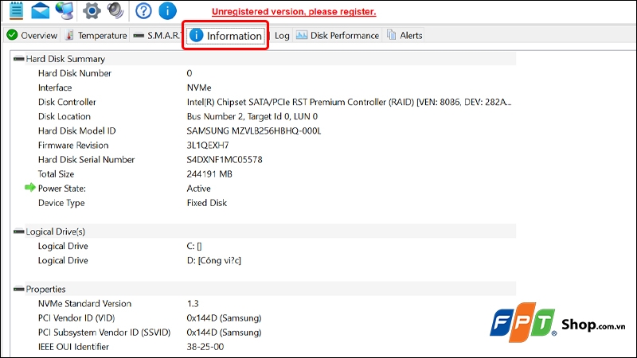Open the Alerts tab
Screen dimensions: 637x358
(404, 35)
